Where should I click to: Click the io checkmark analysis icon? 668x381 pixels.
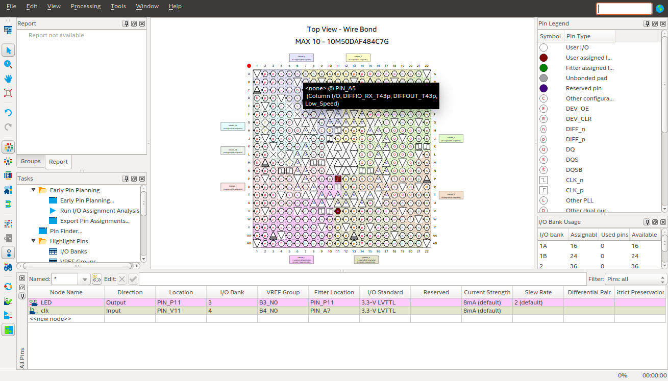[8, 301]
